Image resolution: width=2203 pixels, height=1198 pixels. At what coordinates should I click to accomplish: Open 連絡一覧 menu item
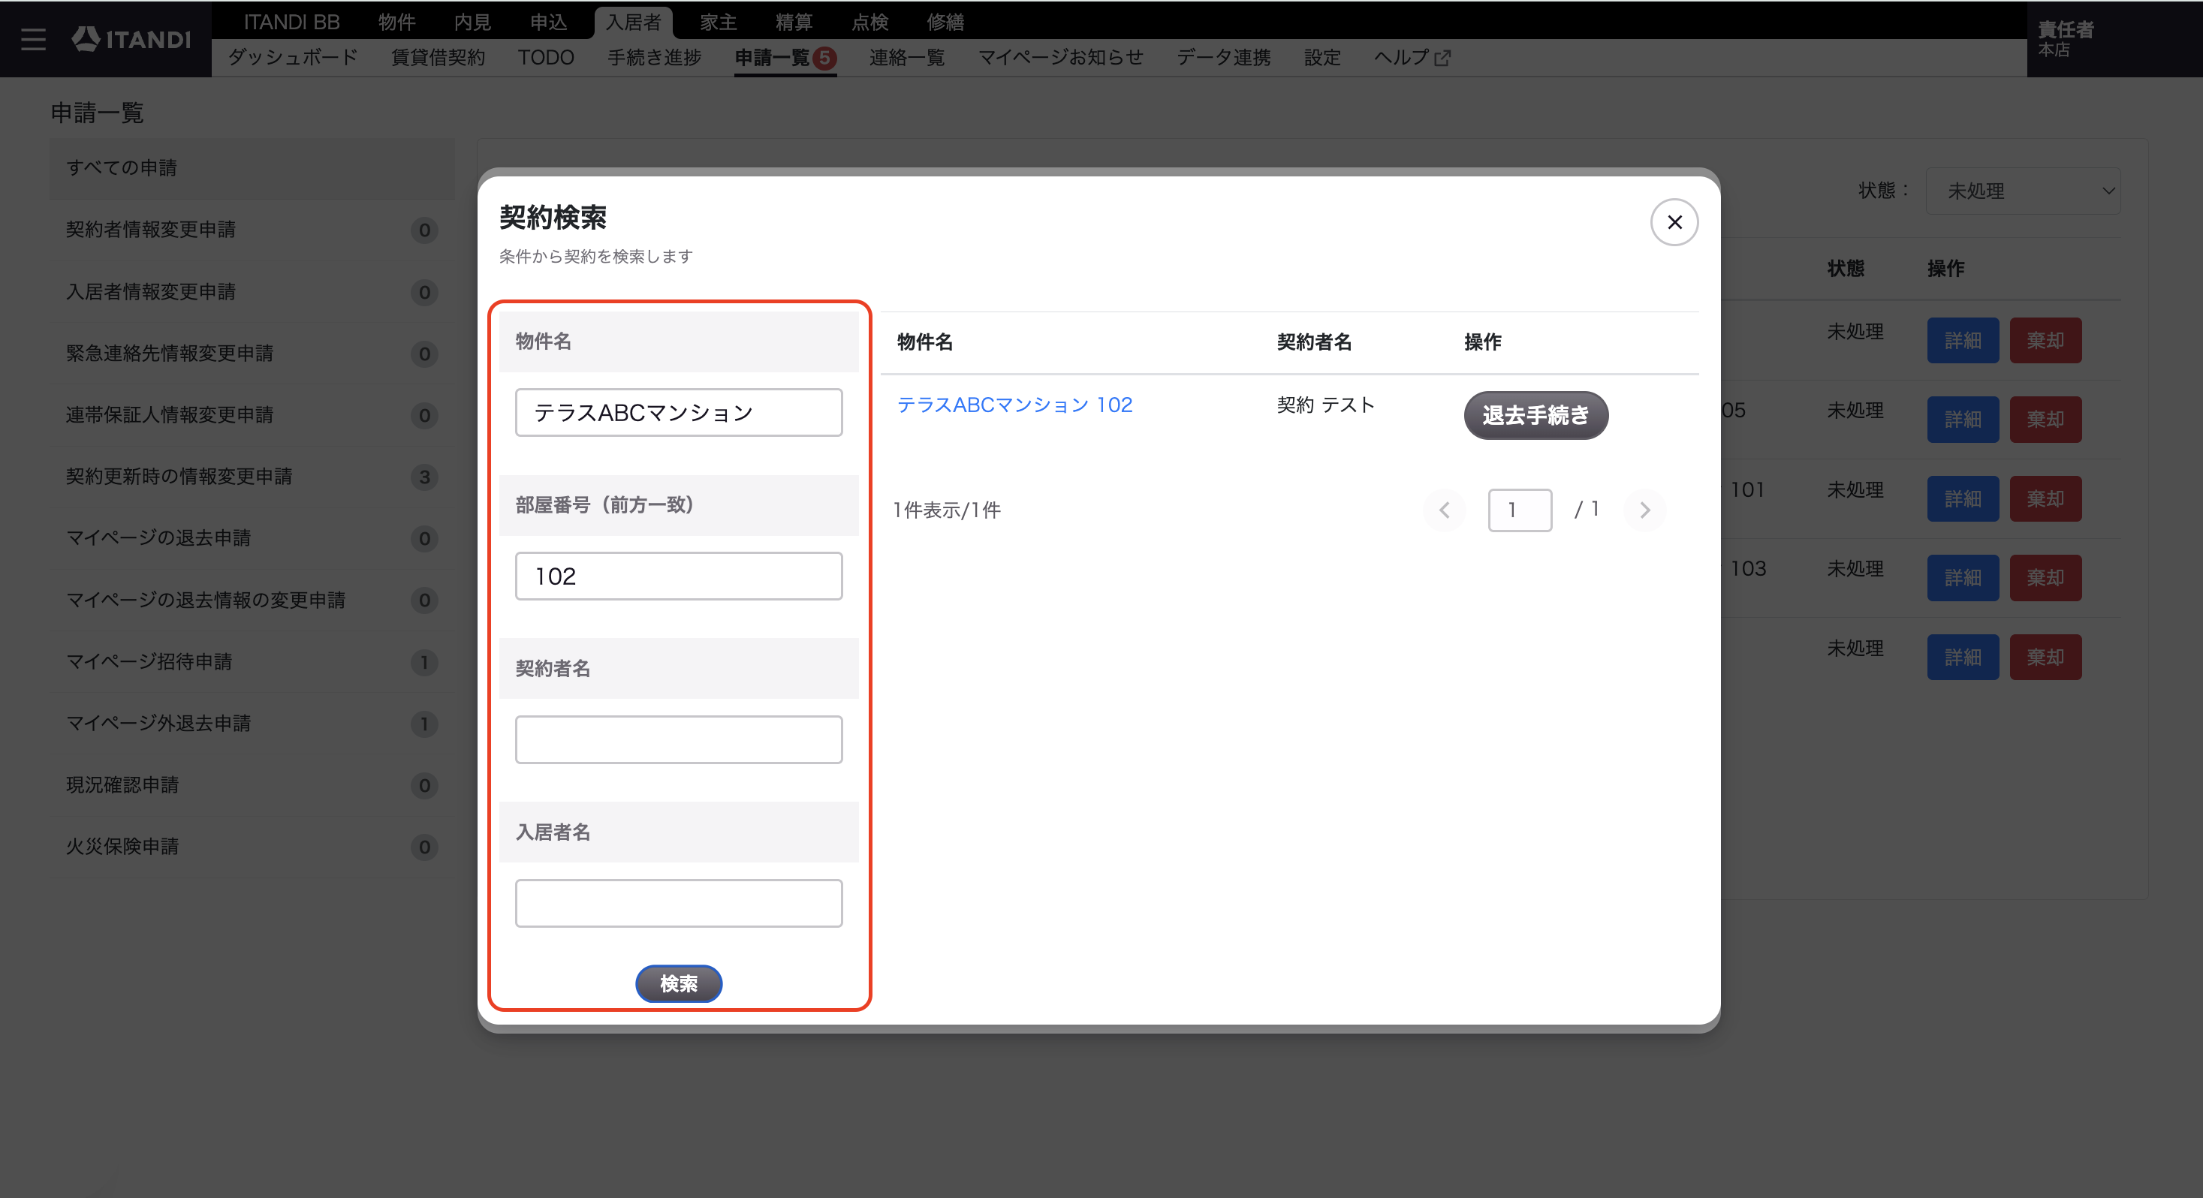pyautogui.click(x=906, y=57)
